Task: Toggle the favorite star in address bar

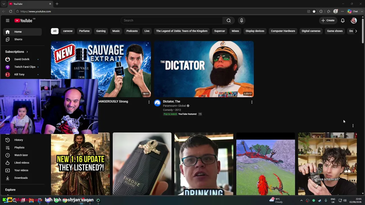Action: 314,11
